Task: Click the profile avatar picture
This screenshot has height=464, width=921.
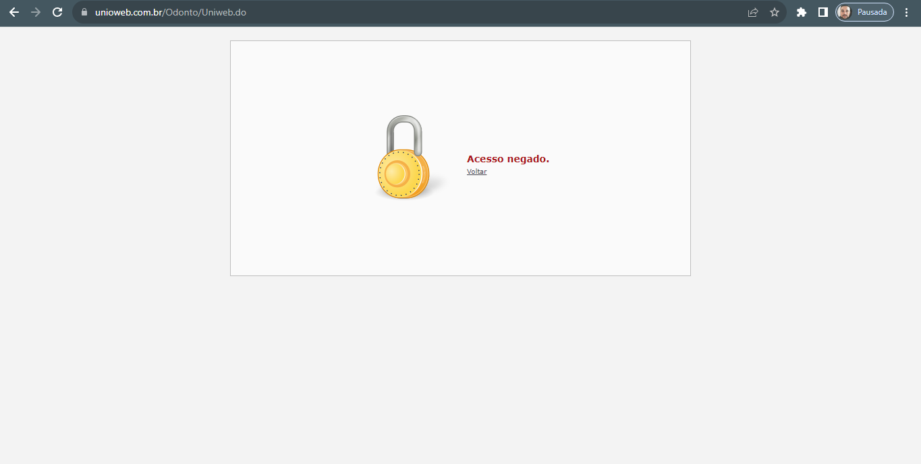Action: 844,12
